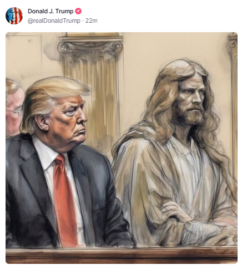Click the wooden courtroom railing
Viewport: 242px width, 270px height.
pos(122,256)
